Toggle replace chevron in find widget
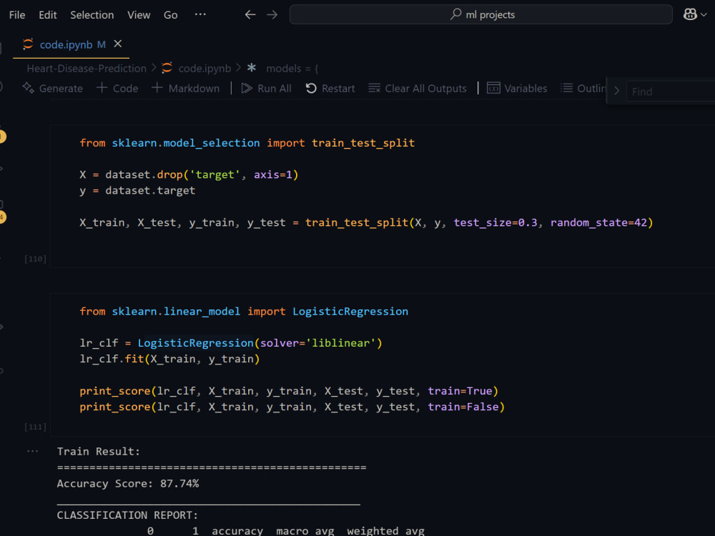Viewport: 715px width, 536px height. (617, 91)
